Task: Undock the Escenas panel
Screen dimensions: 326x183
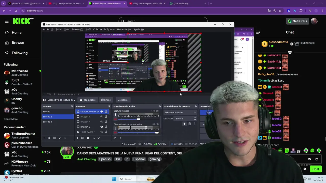Action: click(x=72, y=106)
